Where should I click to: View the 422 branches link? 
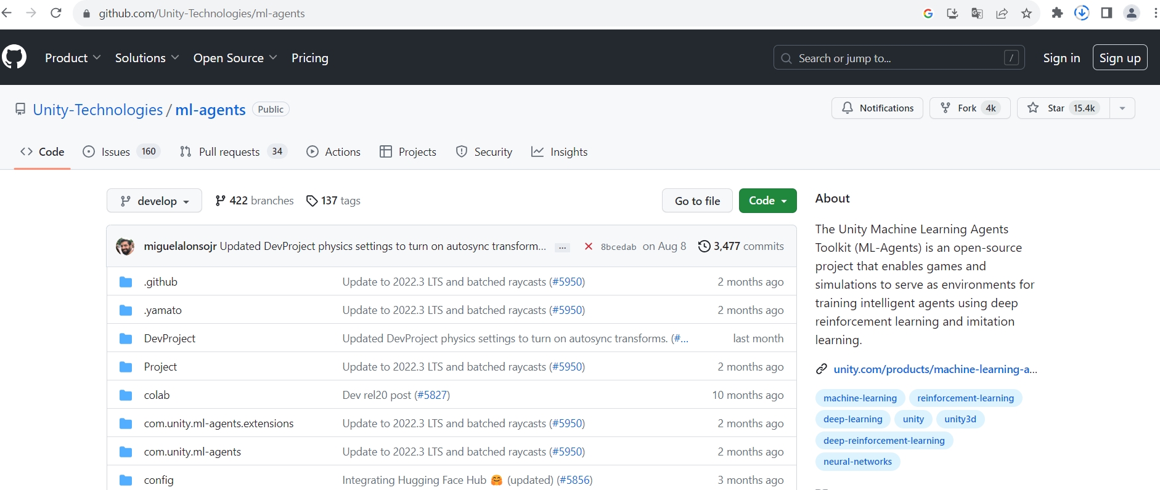254,201
